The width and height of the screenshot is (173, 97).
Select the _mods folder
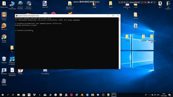tap(135, 6)
